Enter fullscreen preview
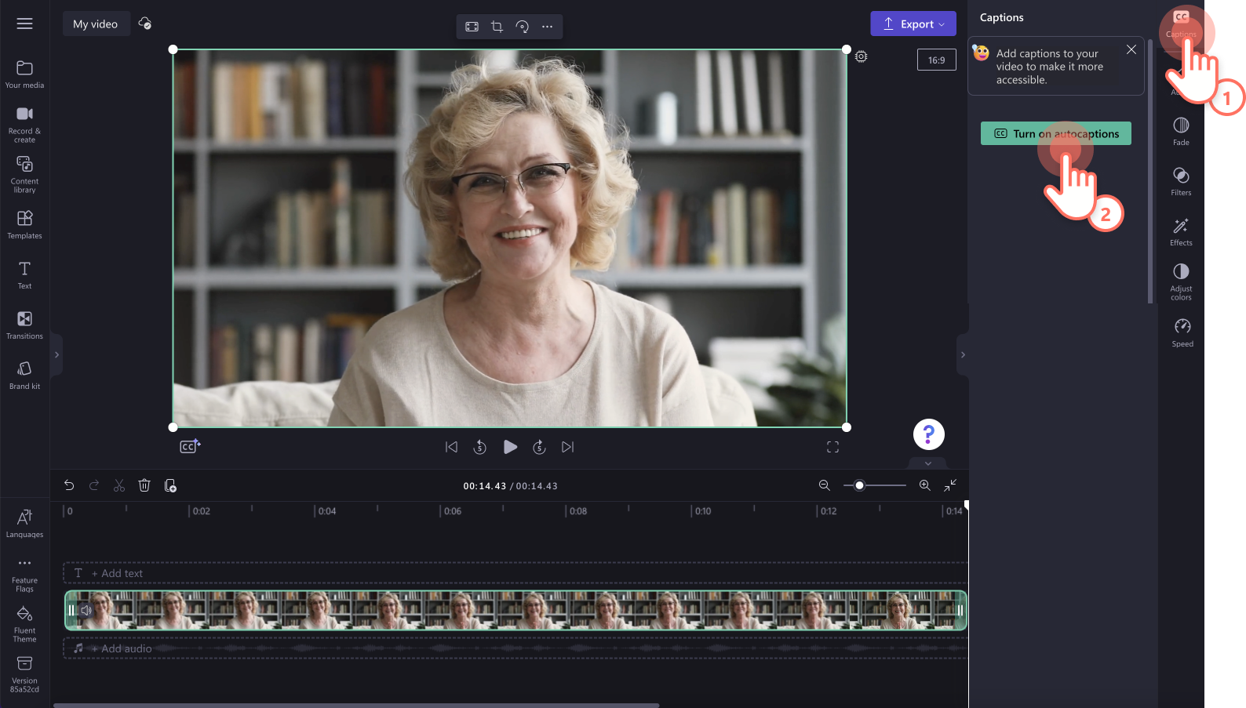Screen dimensions: 1246x708 click(x=832, y=447)
